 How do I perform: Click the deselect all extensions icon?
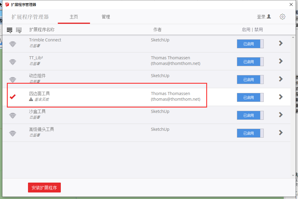[18, 30]
